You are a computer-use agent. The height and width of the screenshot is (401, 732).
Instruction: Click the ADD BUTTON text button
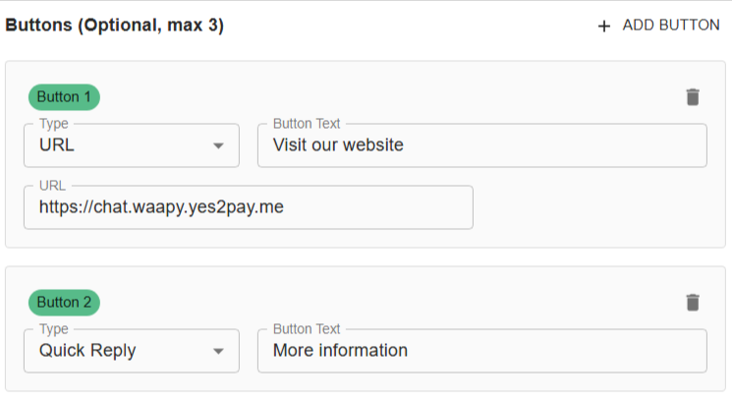670,26
